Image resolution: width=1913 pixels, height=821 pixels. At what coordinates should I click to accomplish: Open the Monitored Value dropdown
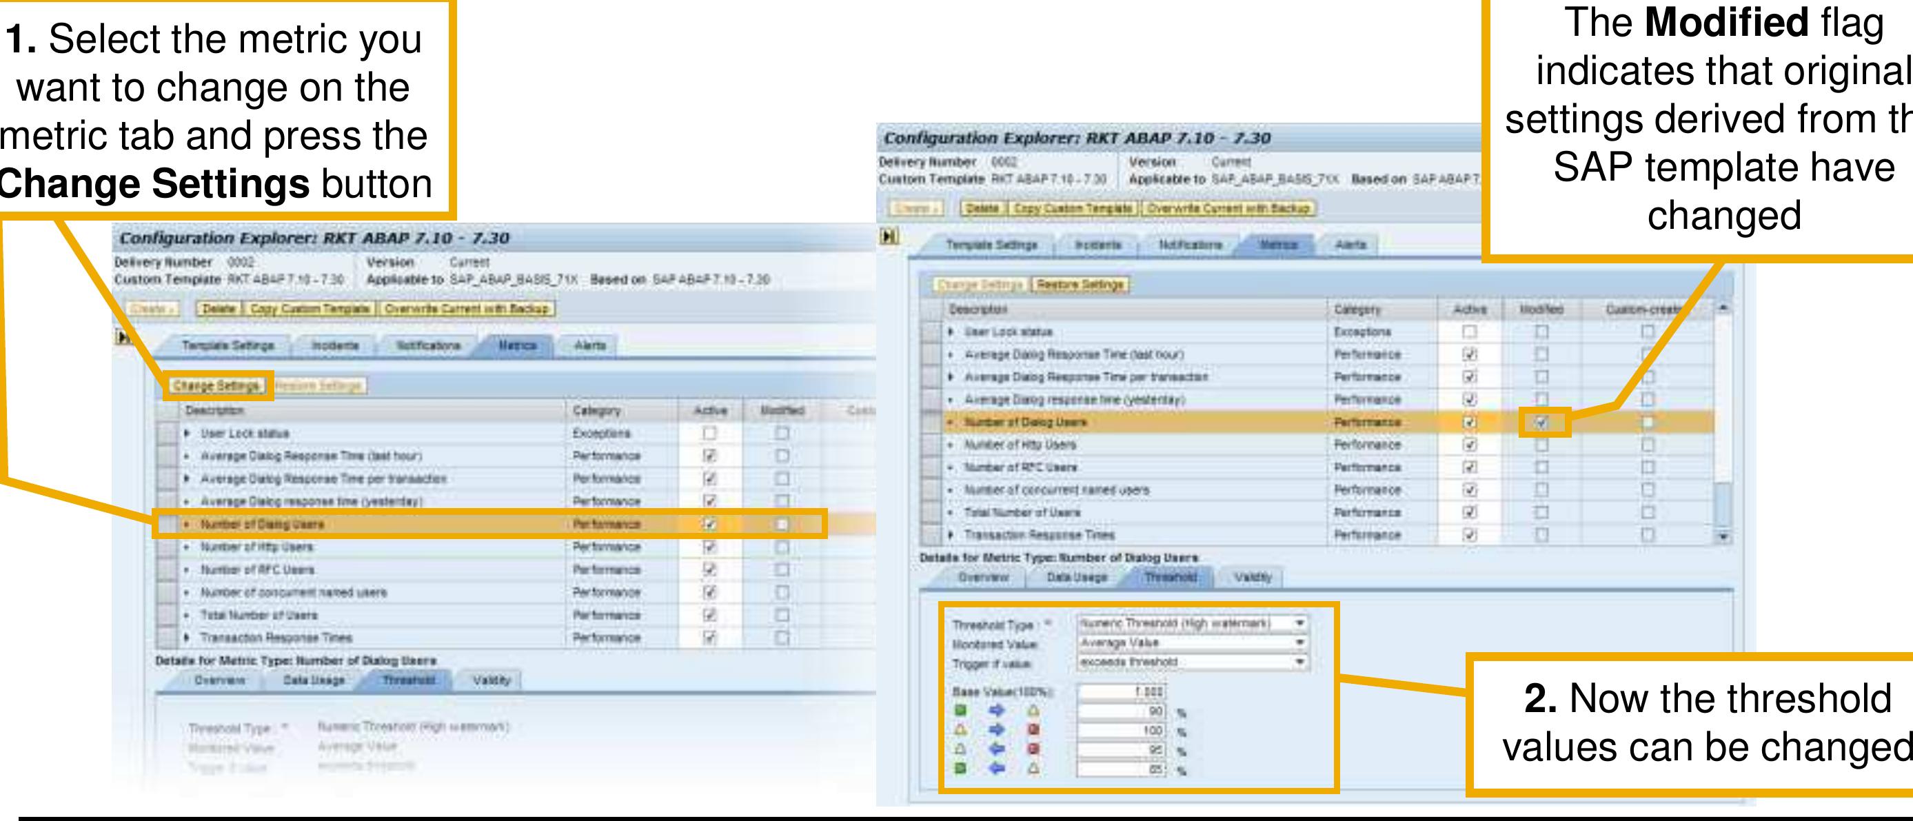[1299, 642]
